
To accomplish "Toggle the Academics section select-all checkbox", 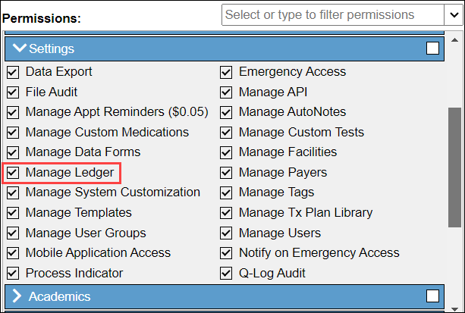I will pos(432,296).
